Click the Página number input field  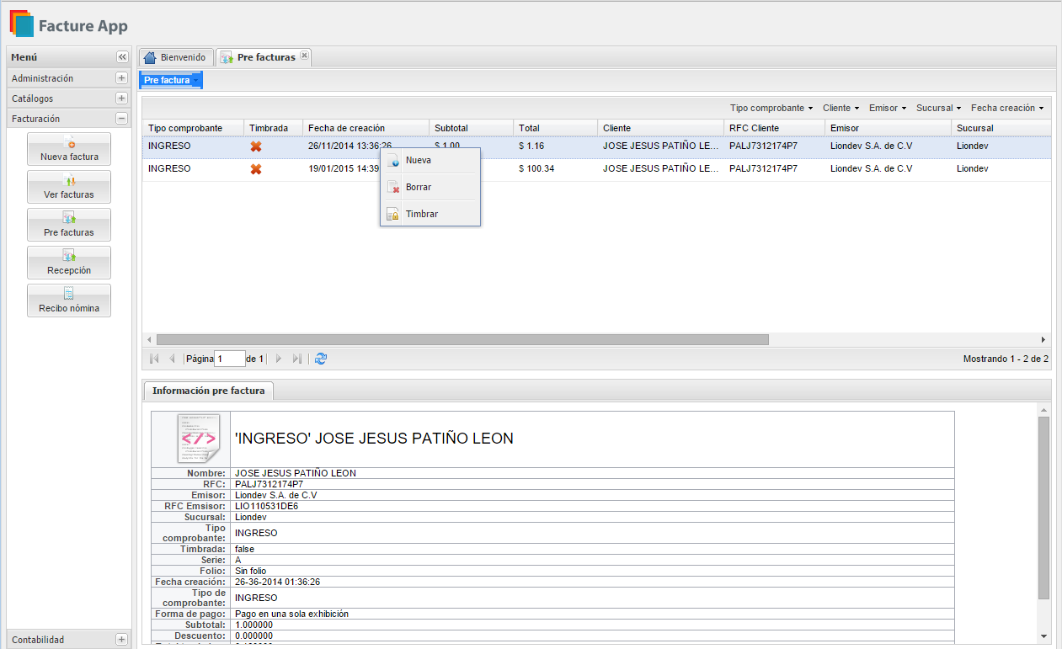[229, 359]
